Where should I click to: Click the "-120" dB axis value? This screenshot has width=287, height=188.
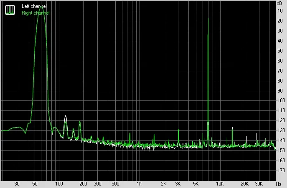281,120
